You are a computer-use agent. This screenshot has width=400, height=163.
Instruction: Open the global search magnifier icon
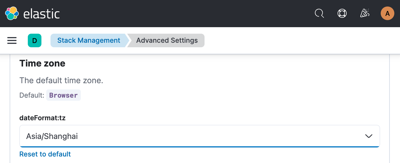319,13
